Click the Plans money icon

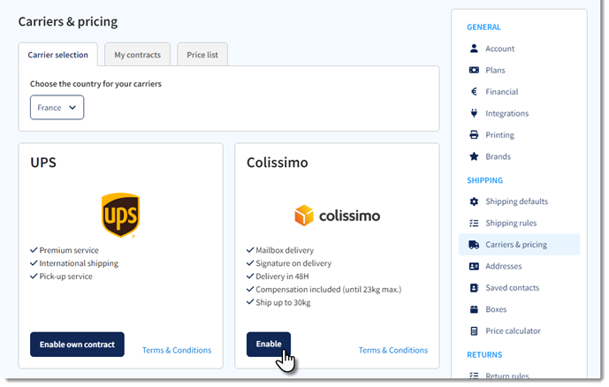pyautogui.click(x=474, y=71)
